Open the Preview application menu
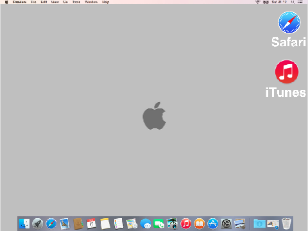 click(19, 2)
